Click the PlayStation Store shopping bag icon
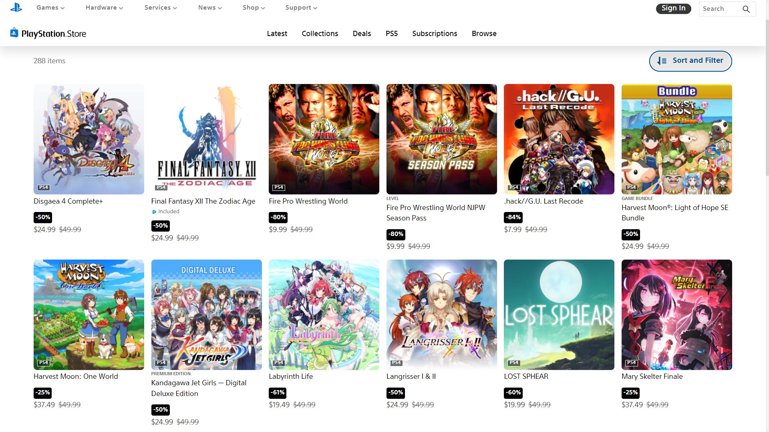This screenshot has width=769, height=432. click(x=14, y=33)
